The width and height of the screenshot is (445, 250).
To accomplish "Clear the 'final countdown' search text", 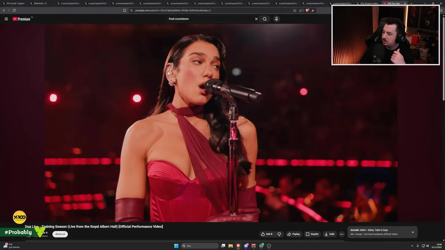I will pos(256,19).
